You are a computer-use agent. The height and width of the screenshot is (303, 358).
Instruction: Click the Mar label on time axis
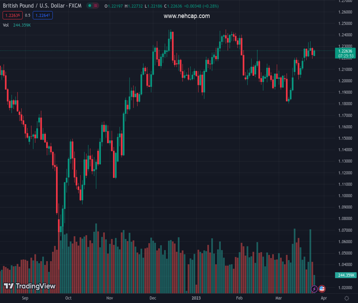point(278,298)
